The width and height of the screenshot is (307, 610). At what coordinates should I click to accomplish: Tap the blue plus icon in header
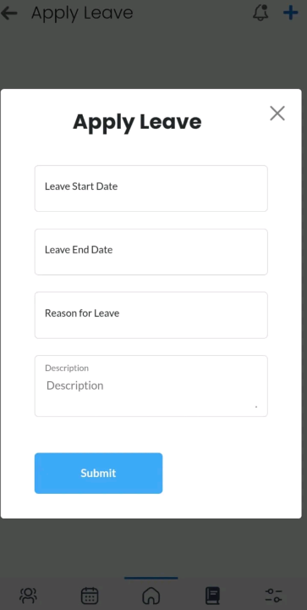291,13
